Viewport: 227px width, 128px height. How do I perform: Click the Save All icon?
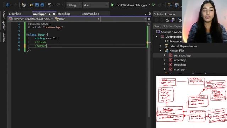(x=42, y=5)
